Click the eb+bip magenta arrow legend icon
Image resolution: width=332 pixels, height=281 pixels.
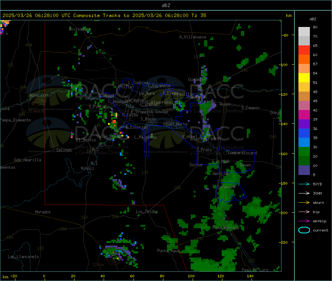304,221
